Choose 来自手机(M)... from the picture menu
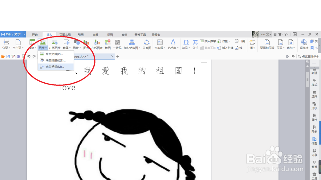Image resolution: width=321 pixels, height=180 pixels. (x=56, y=67)
